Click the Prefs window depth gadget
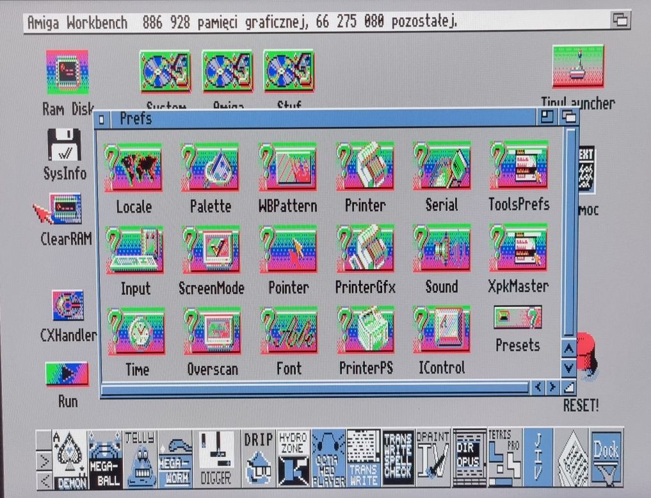The width and height of the screenshot is (651, 498). (x=568, y=117)
